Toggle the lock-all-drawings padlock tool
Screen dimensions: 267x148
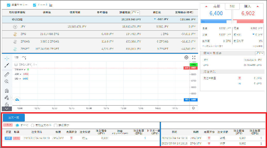pyautogui.click(x=7, y=105)
